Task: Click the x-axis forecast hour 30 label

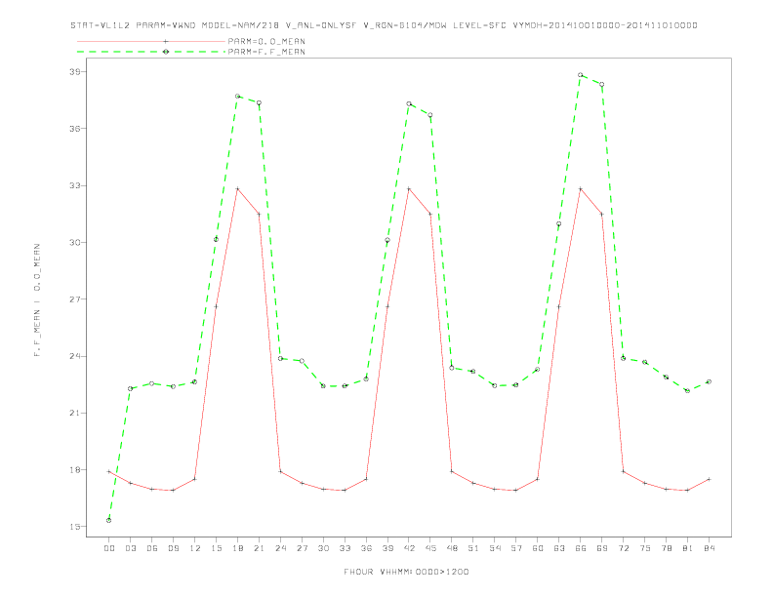Action: 323,548
